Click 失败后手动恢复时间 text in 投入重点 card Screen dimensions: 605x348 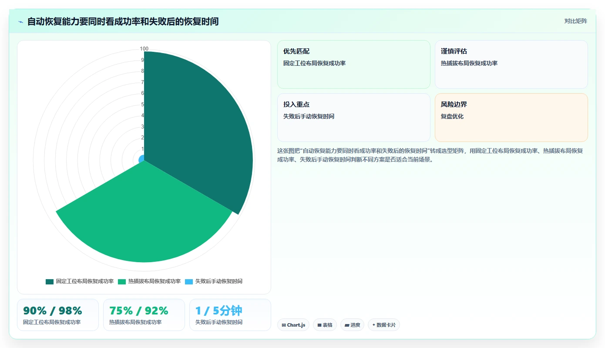point(309,117)
